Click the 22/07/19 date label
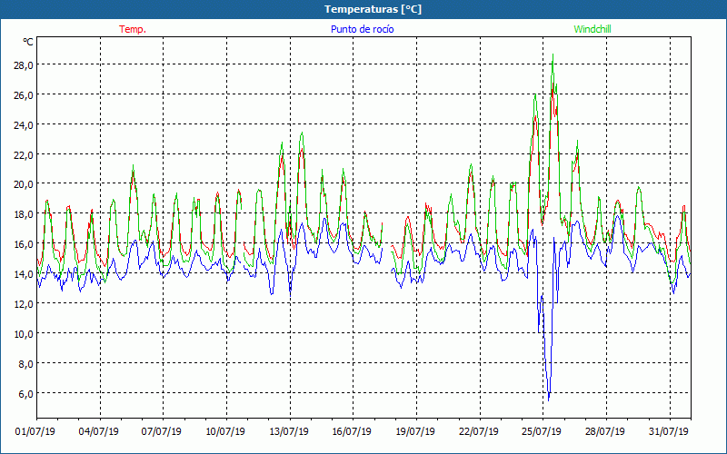This screenshot has height=454, width=727. pyautogui.click(x=479, y=431)
